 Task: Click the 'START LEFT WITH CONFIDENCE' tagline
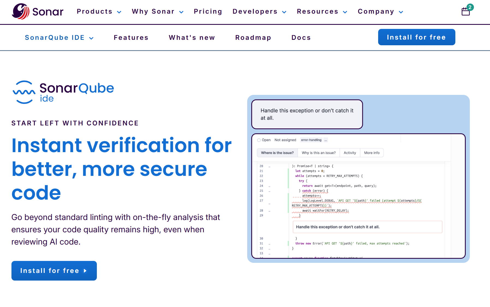coord(75,123)
